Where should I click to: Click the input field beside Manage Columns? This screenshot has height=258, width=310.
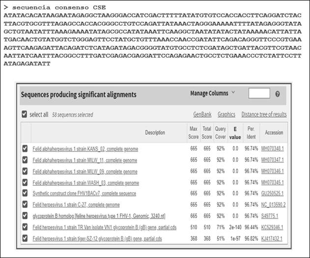click(259, 93)
